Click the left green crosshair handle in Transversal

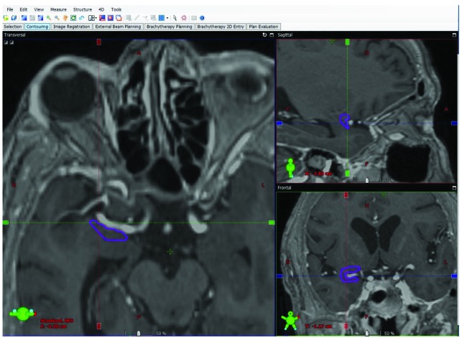point(6,222)
